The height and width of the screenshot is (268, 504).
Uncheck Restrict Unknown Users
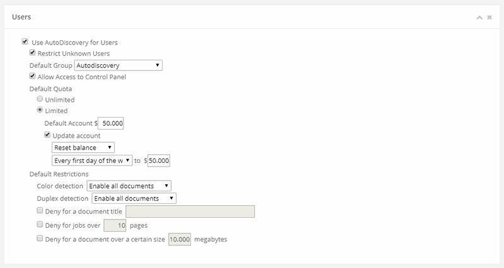[x=32, y=53]
